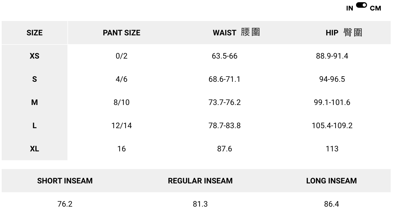394x216 pixels.
Task: Click hip value 105.4-109.2
Action: [332, 126]
